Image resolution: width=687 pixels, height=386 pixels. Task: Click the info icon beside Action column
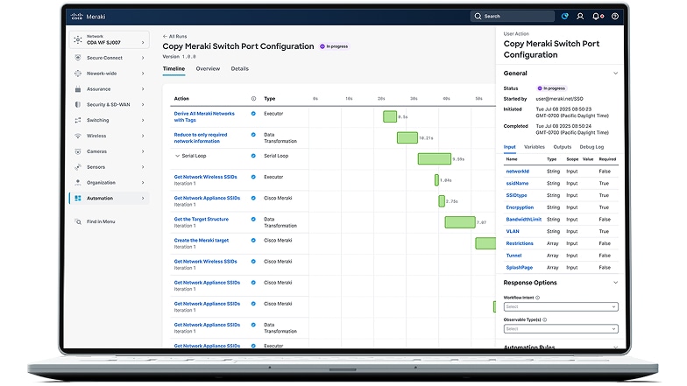[254, 99]
